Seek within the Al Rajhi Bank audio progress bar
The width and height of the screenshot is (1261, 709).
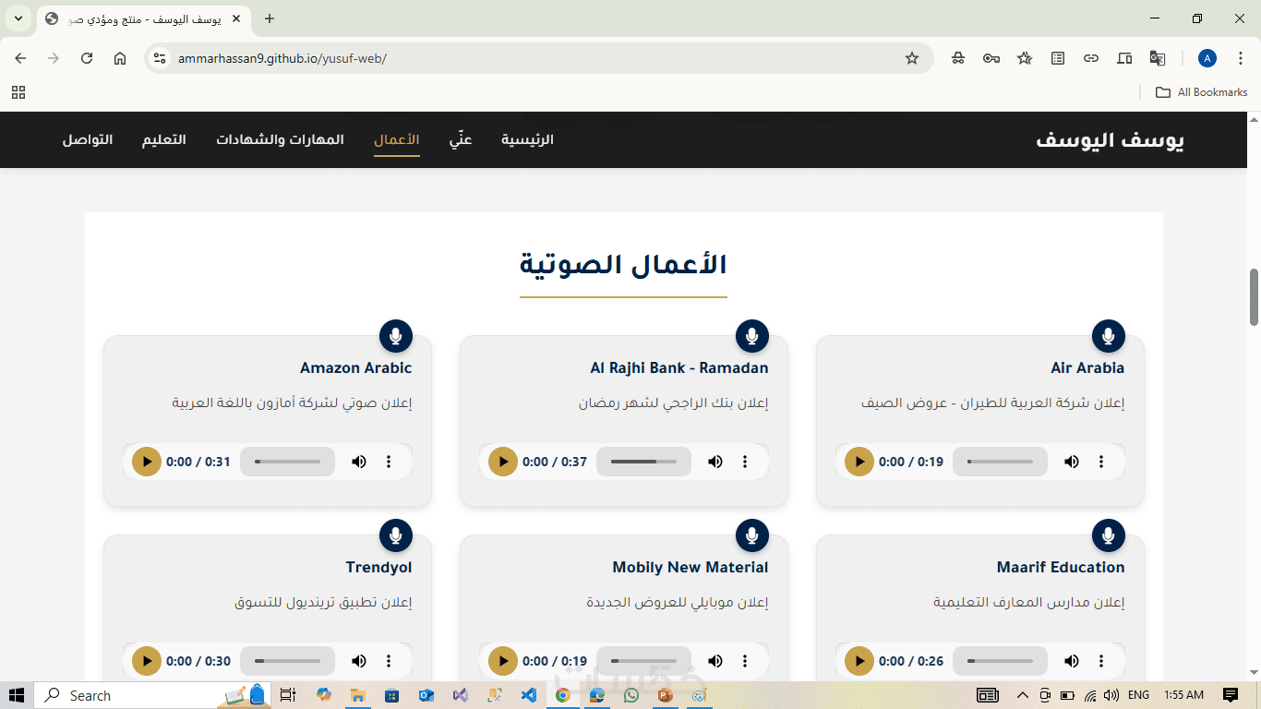pyautogui.click(x=643, y=462)
